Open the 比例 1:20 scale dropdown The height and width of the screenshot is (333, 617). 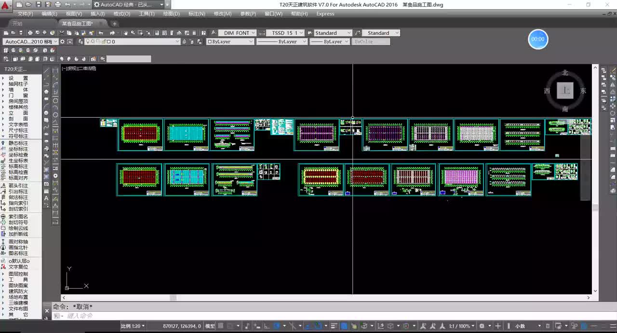pyautogui.click(x=133, y=326)
